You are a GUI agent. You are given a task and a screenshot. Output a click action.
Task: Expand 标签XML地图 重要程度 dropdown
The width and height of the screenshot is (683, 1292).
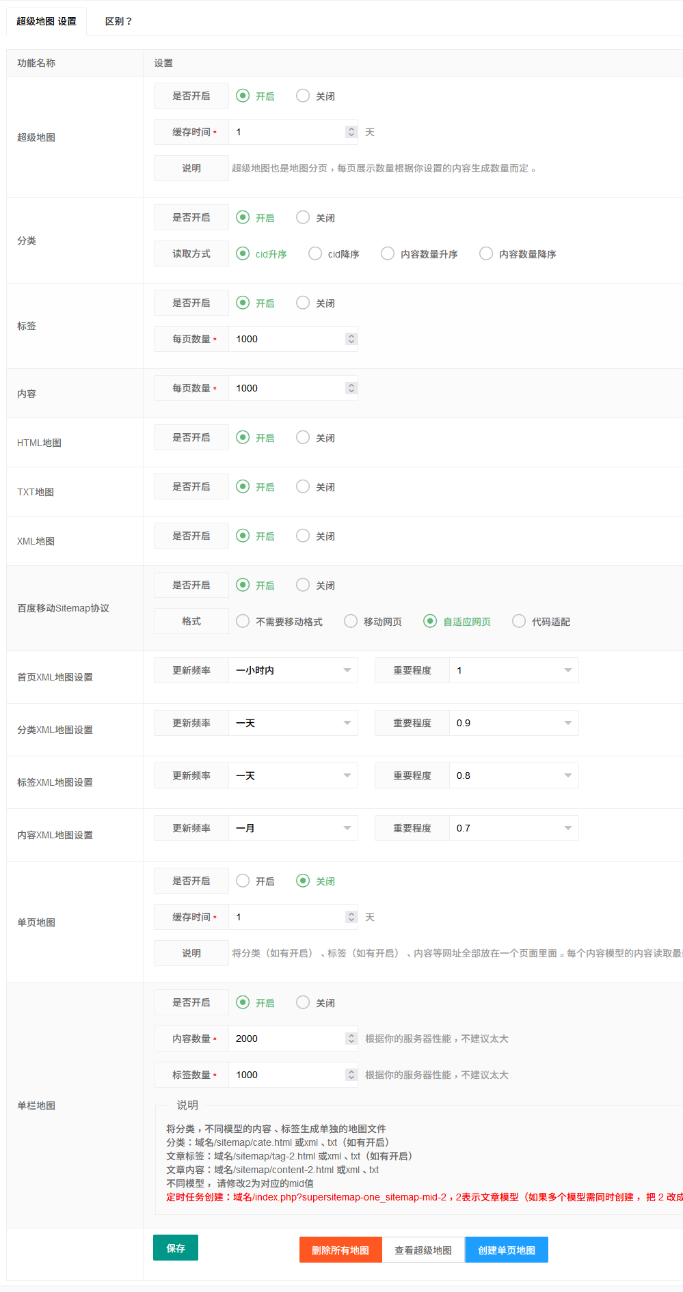(513, 775)
